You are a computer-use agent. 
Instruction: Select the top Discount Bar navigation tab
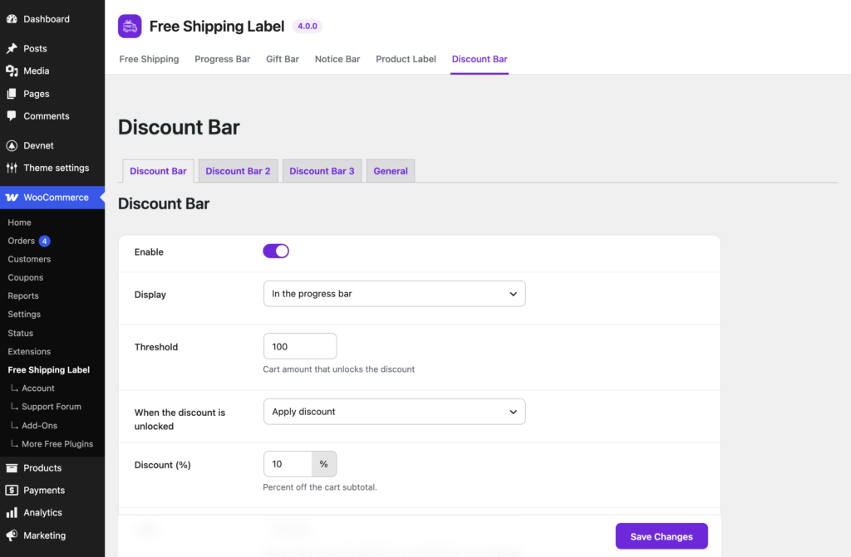pyautogui.click(x=480, y=59)
